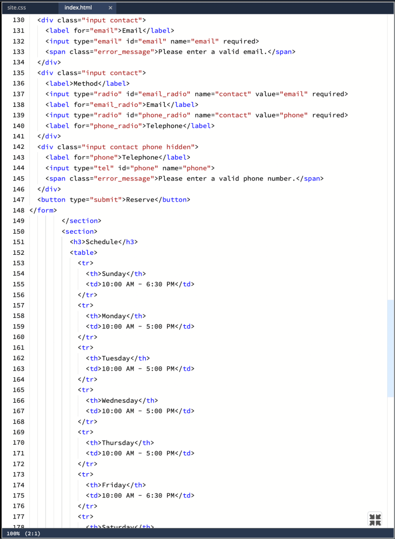Click the 'Please enter a valid phone number.' text
Viewport: 395px width, 539px height.
(225, 178)
